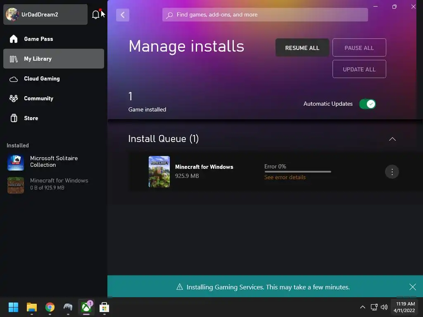Select My Library in the sidebar
The image size is (423, 317).
click(x=53, y=59)
